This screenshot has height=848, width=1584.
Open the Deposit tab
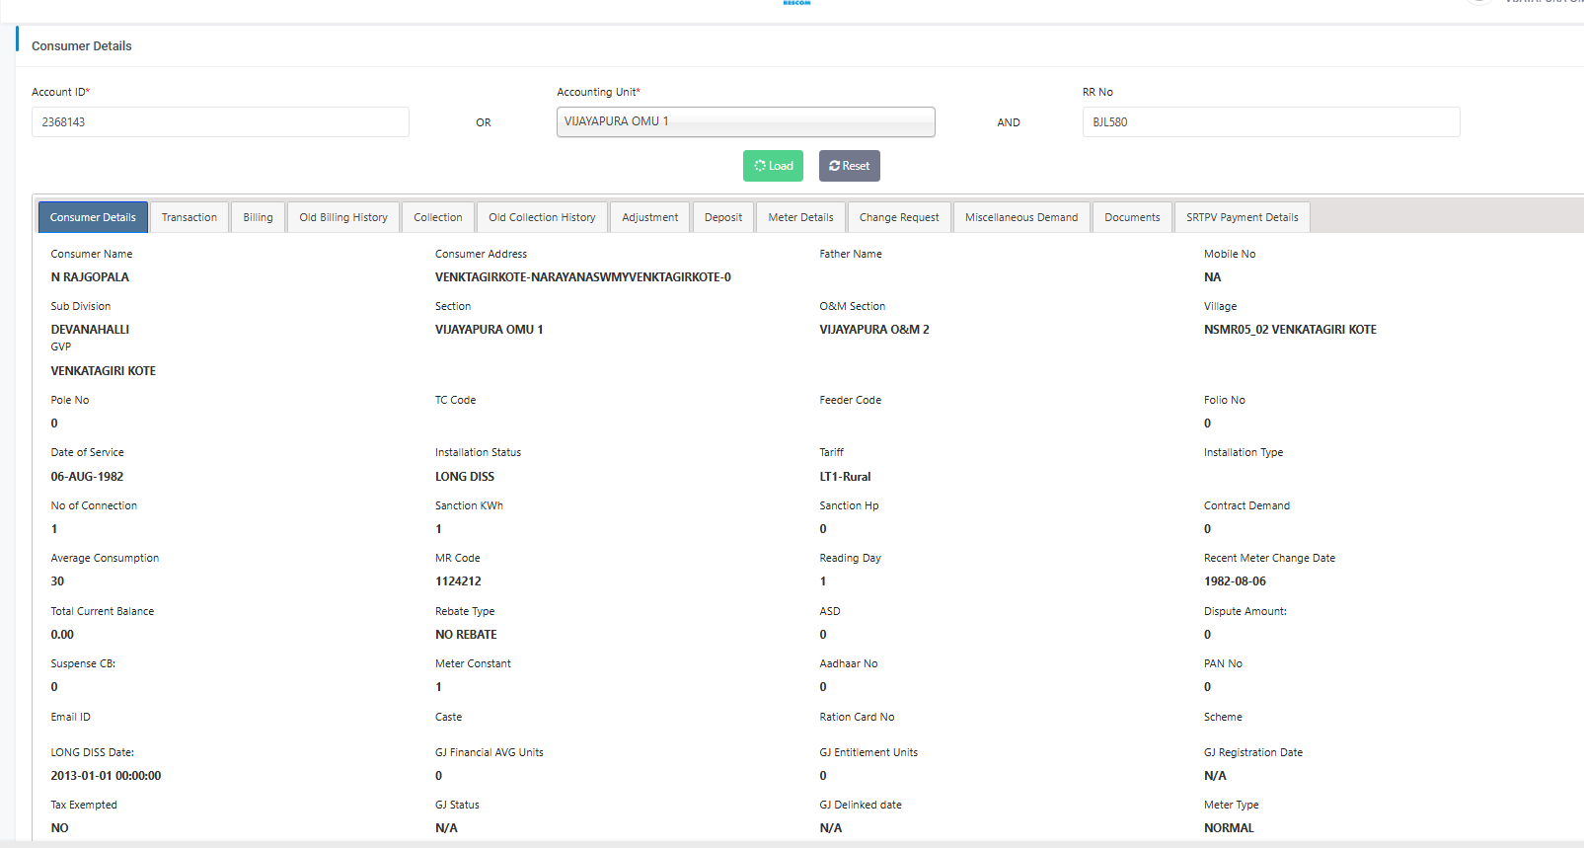point(723,217)
